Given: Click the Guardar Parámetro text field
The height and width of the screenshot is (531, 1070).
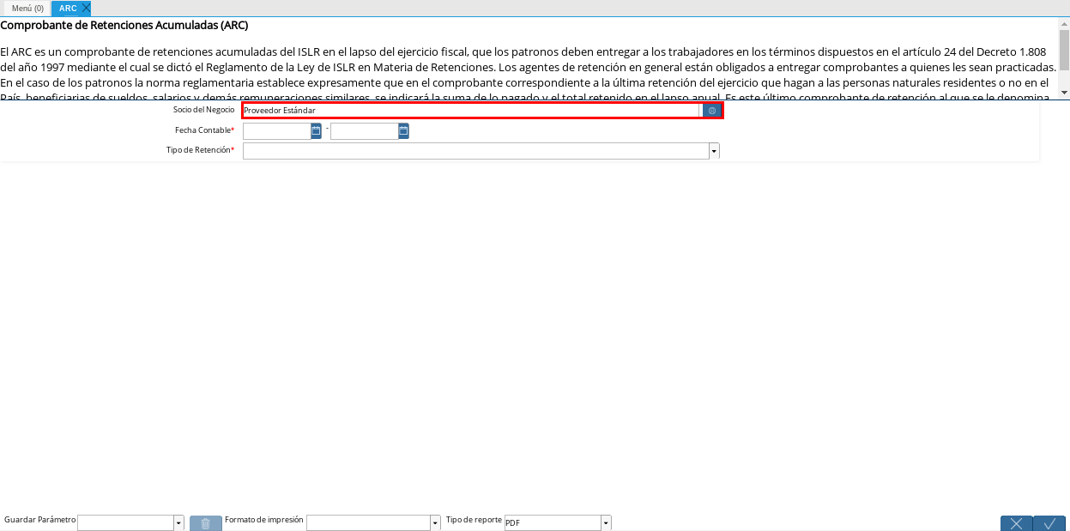Looking at the screenshot, I should pyautogui.click(x=125, y=523).
